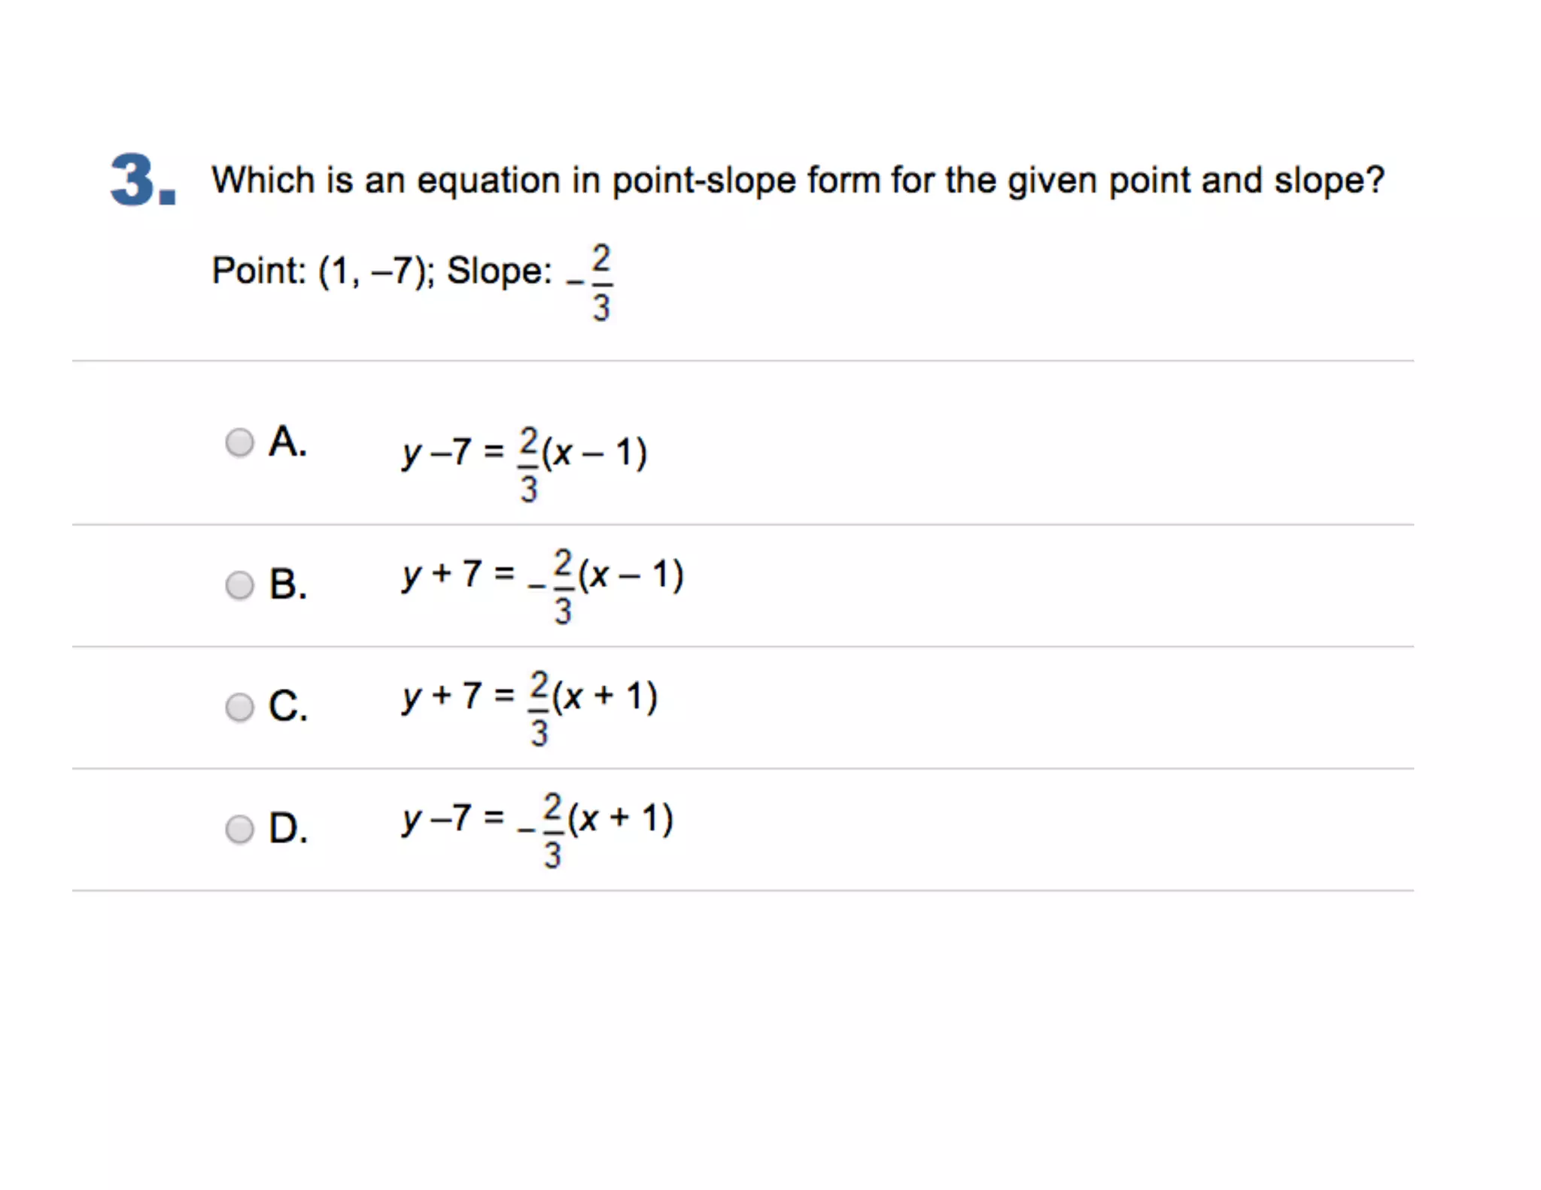Click the slope fraction –2/3 in the question
The image size is (1541, 1190).
(591, 283)
